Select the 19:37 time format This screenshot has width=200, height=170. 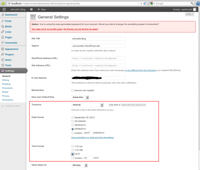tap(72, 154)
